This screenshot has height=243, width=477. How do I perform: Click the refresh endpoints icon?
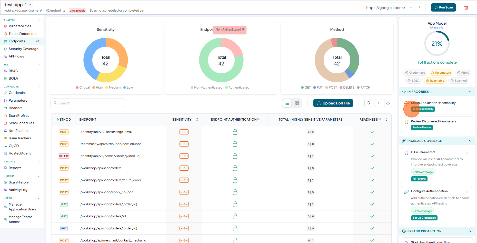(368, 103)
